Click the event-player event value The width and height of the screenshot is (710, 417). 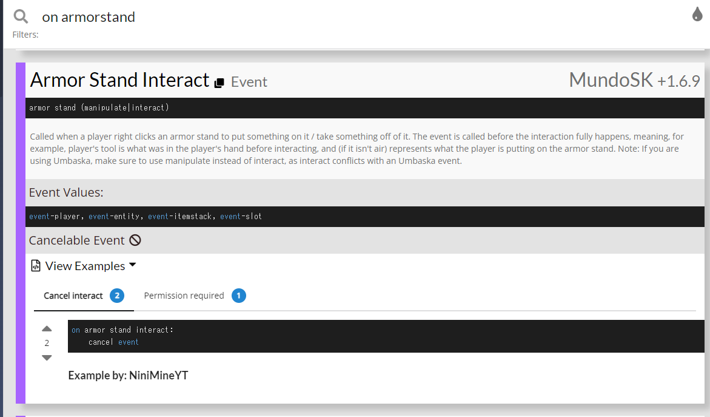click(x=55, y=217)
